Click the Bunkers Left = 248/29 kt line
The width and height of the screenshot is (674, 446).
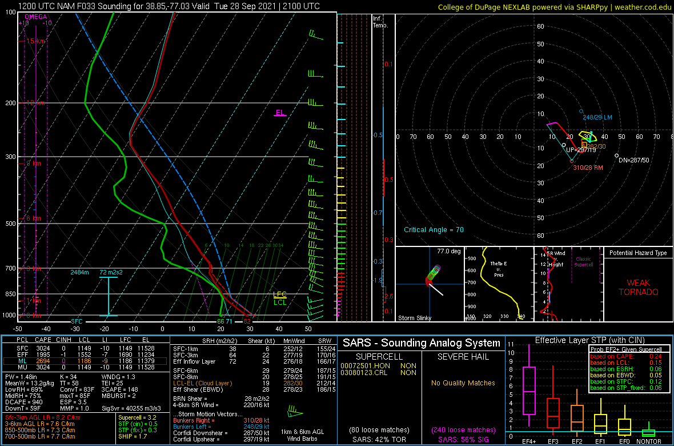[x=221, y=426]
